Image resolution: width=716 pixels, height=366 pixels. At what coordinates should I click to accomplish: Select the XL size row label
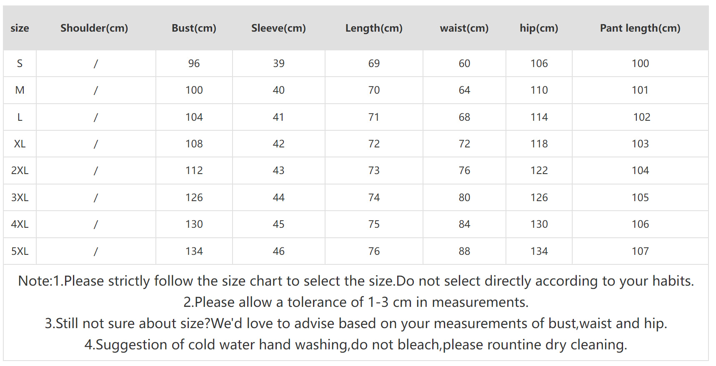point(20,144)
